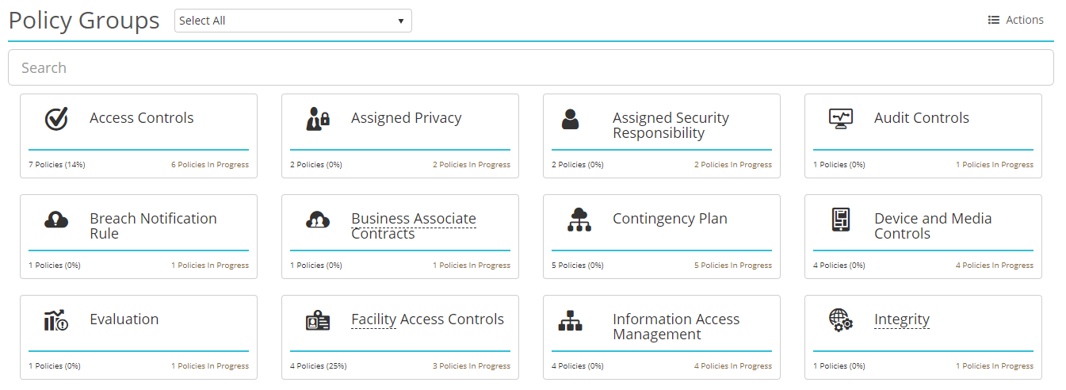The height and width of the screenshot is (390, 1066).
Task: Click the Audit Controls monitor icon
Action: (841, 119)
